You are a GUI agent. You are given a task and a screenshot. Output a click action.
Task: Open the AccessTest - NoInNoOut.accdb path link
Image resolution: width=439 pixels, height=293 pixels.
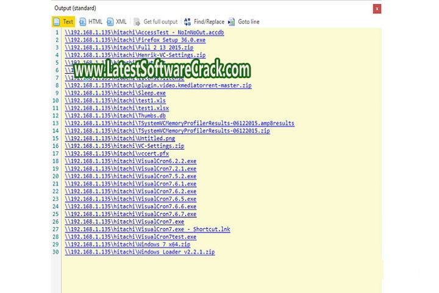pyautogui.click(x=144, y=32)
